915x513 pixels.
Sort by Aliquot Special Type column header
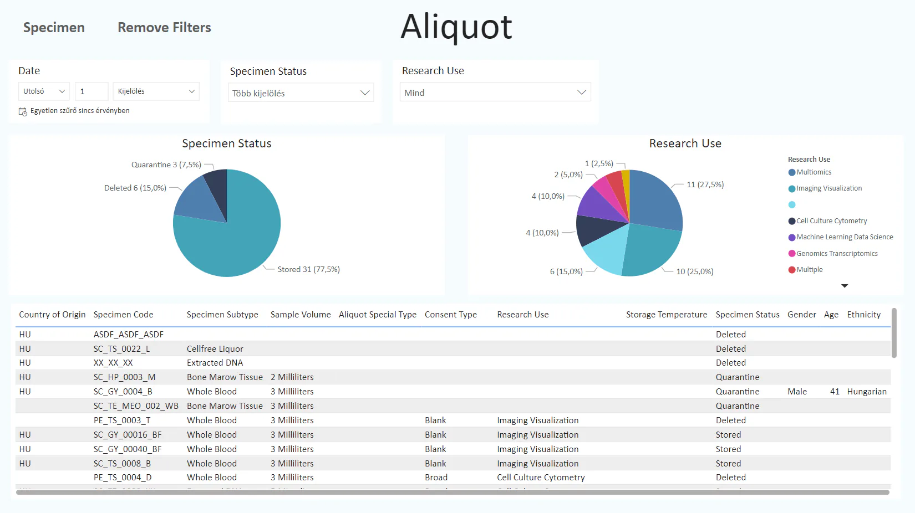(x=378, y=315)
